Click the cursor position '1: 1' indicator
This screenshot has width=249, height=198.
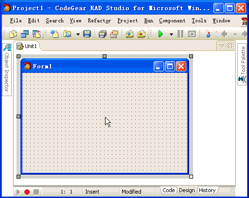(67, 192)
